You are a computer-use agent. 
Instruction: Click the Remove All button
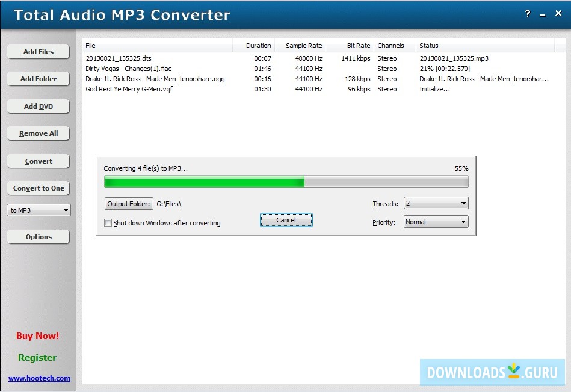pyautogui.click(x=39, y=133)
